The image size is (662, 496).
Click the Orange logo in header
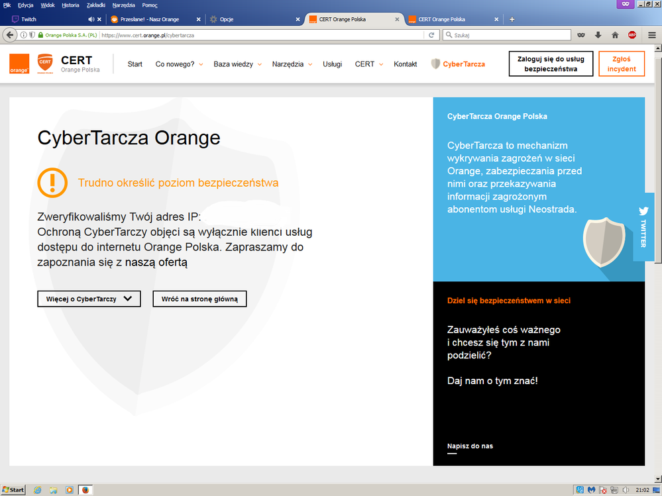pos(19,64)
